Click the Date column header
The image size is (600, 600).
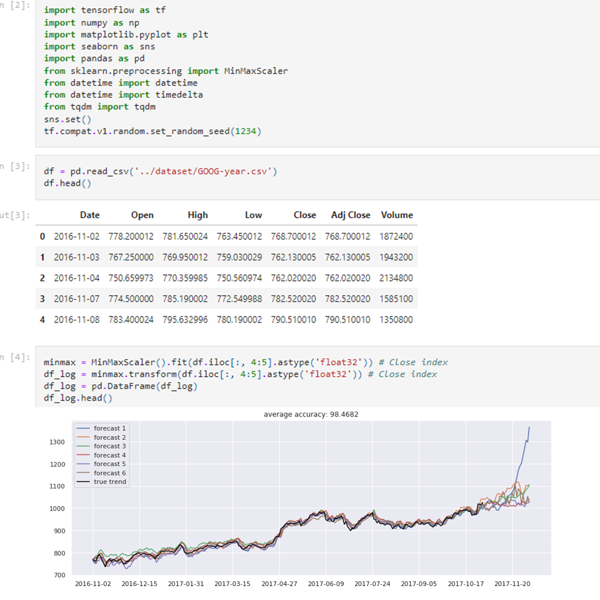point(90,215)
